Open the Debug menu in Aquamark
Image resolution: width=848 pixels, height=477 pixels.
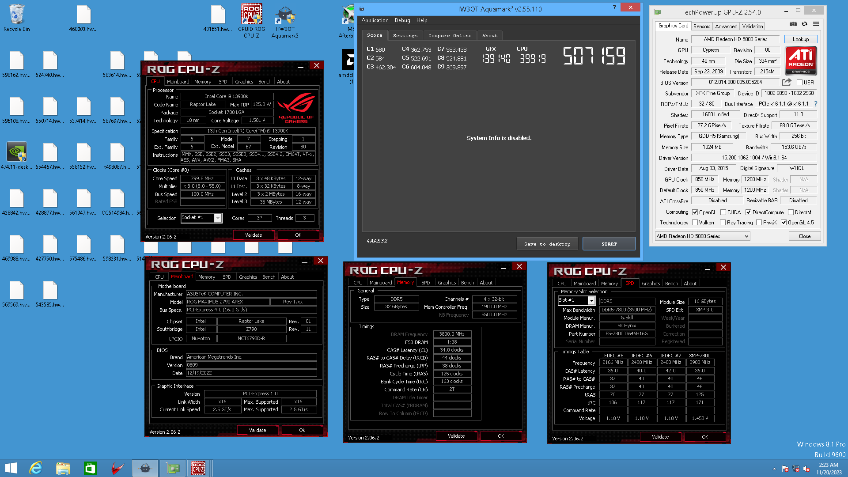tap(402, 20)
